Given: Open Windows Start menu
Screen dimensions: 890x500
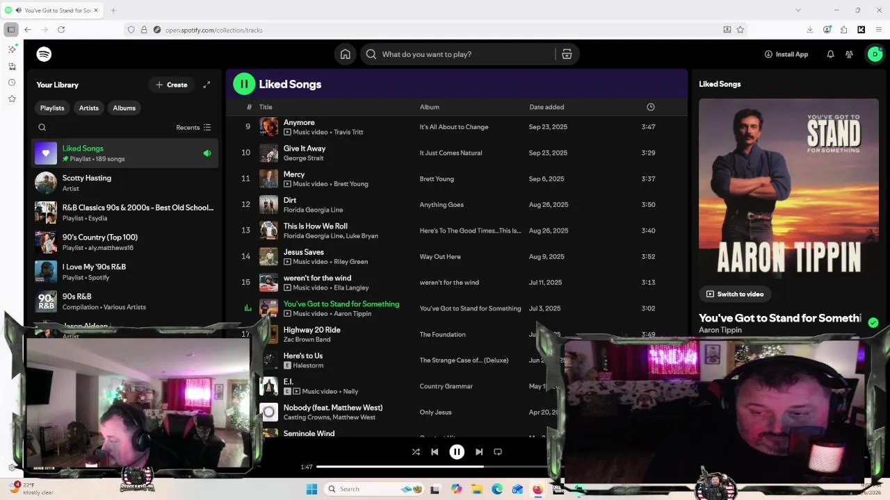Looking at the screenshot, I should [x=311, y=489].
